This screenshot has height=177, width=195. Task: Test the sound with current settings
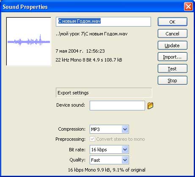coord(173,69)
